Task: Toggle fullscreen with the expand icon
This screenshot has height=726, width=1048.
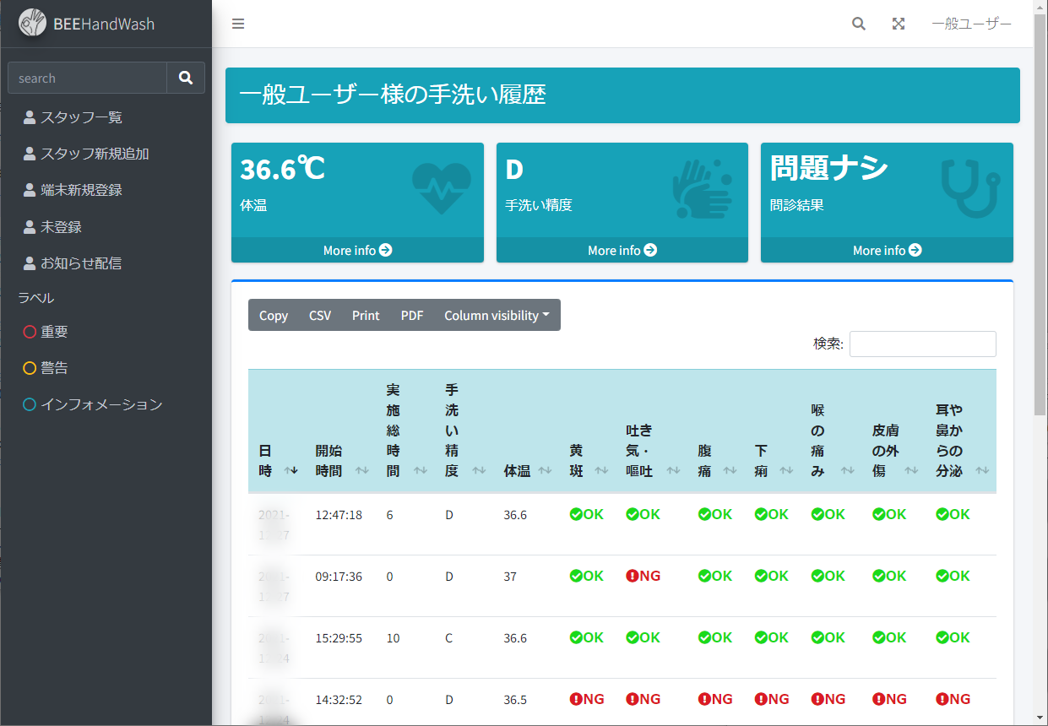Action: 899,24
